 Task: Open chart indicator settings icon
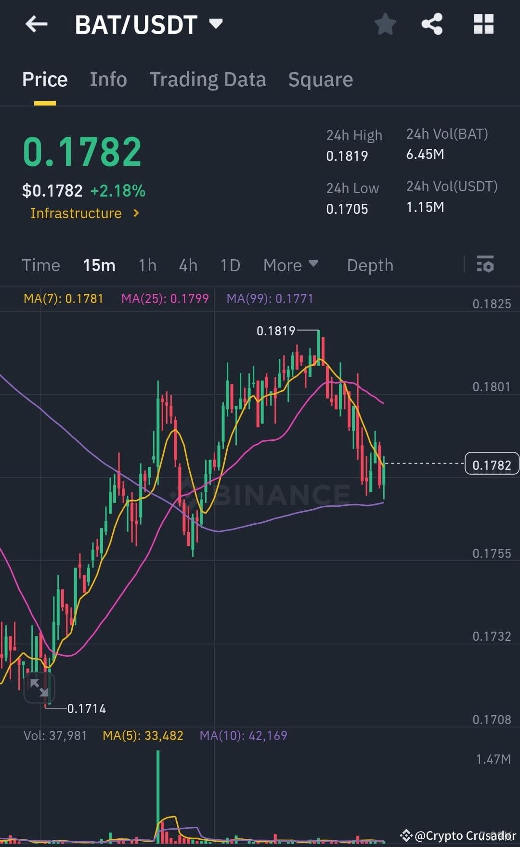click(x=485, y=265)
